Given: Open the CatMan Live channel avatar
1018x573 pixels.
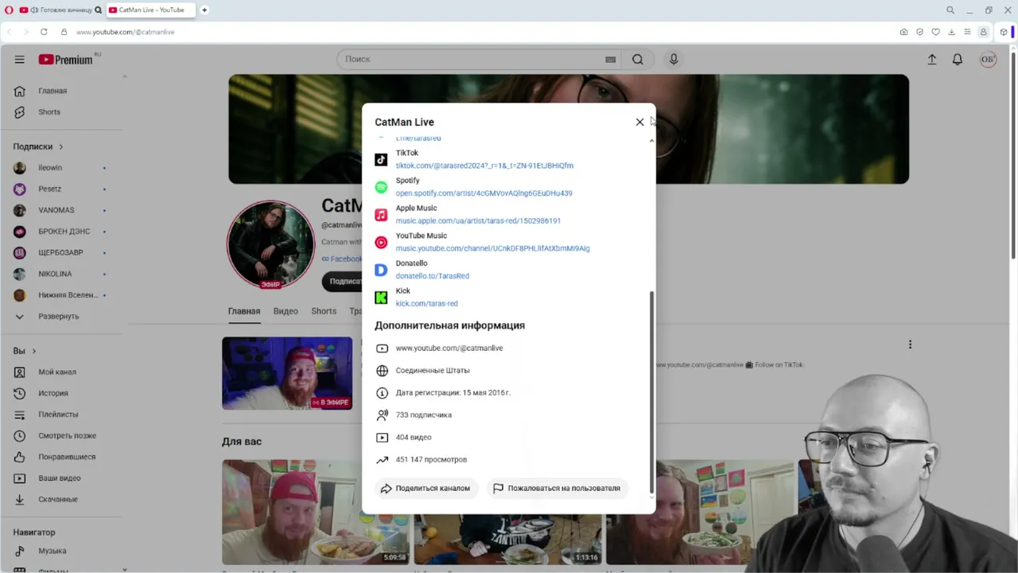Looking at the screenshot, I should 271,245.
